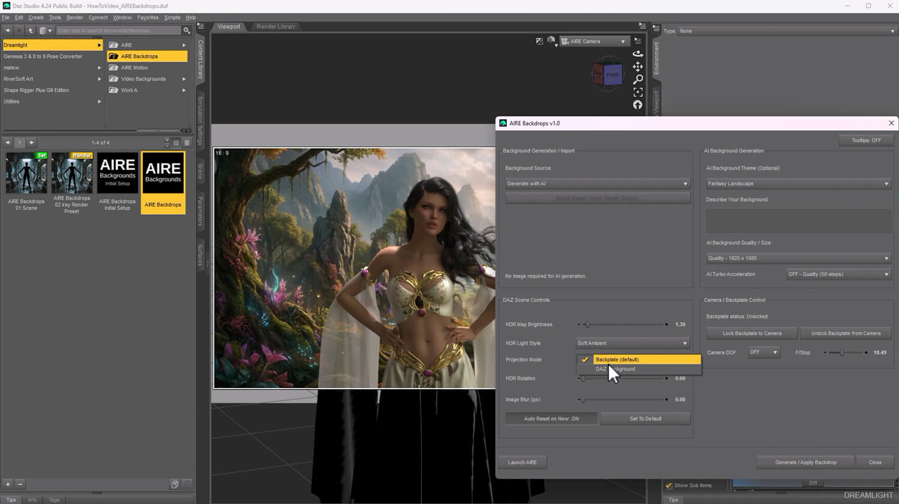Click the Describe Your Background text field
Image resolution: width=899 pixels, height=504 pixels.
point(798,221)
